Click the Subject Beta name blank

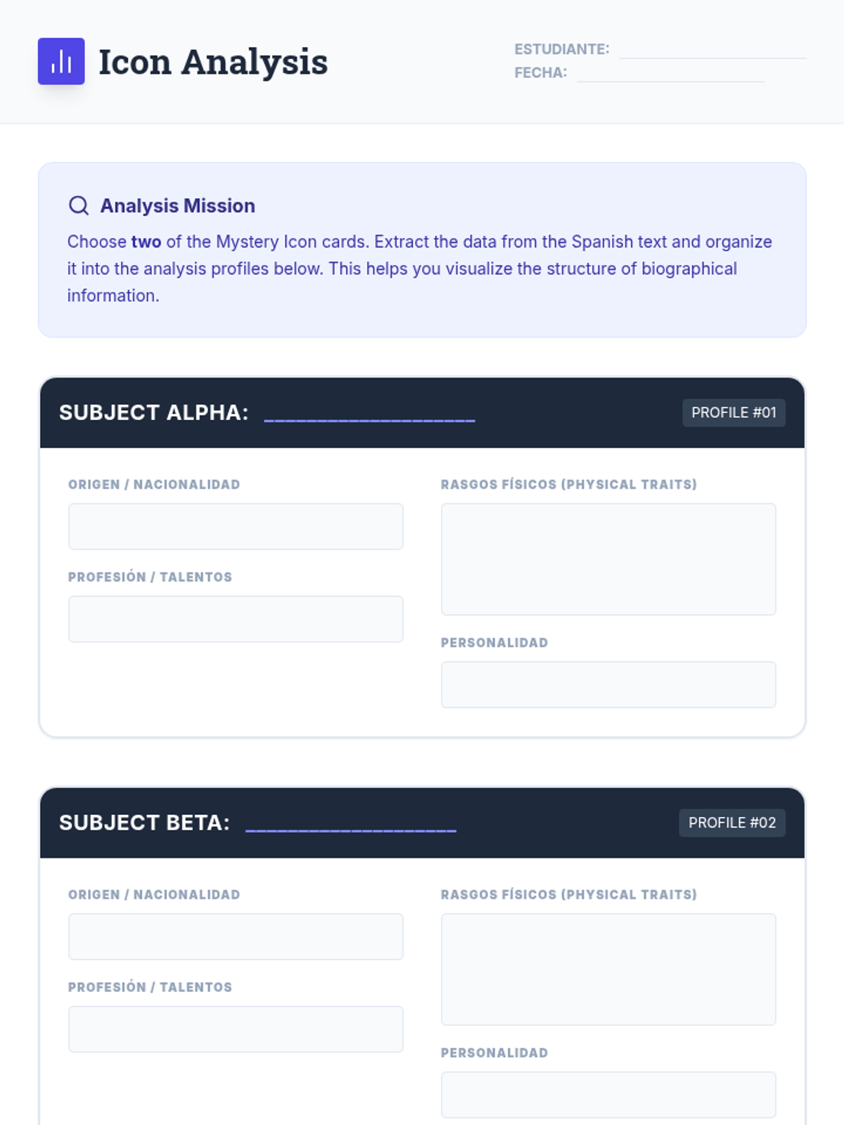[350, 823]
